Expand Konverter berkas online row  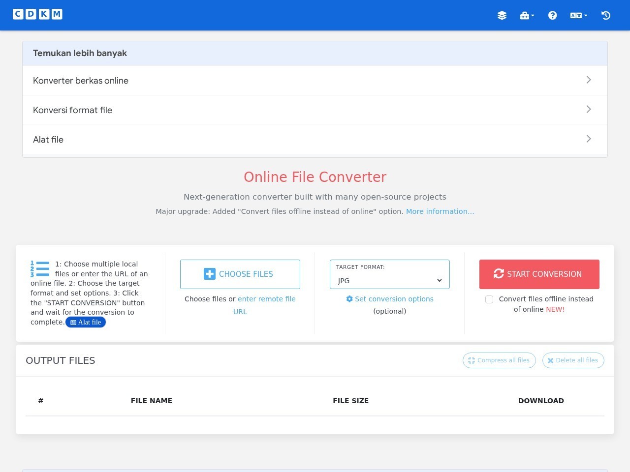point(315,81)
